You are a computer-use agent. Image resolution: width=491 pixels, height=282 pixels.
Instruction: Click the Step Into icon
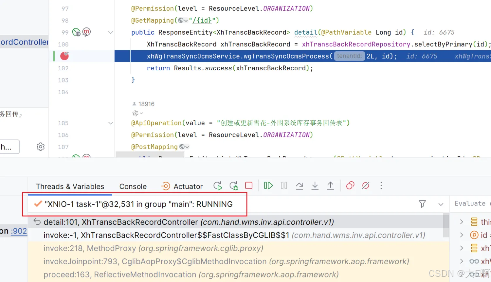pos(315,185)
